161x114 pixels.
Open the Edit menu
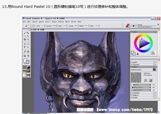click(29, 22)
